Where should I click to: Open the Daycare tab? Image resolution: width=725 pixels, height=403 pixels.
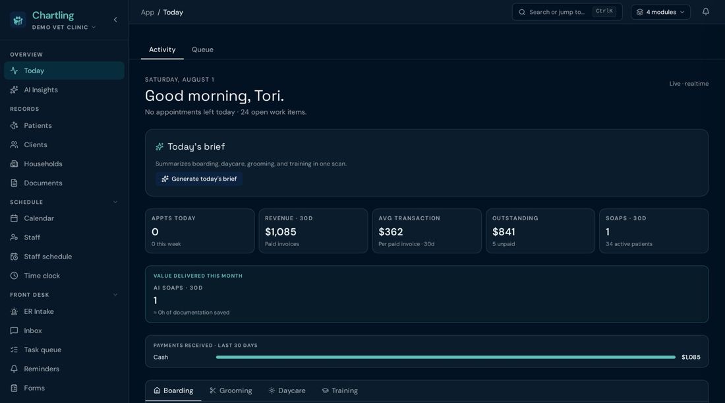click(x=287, y=390)
